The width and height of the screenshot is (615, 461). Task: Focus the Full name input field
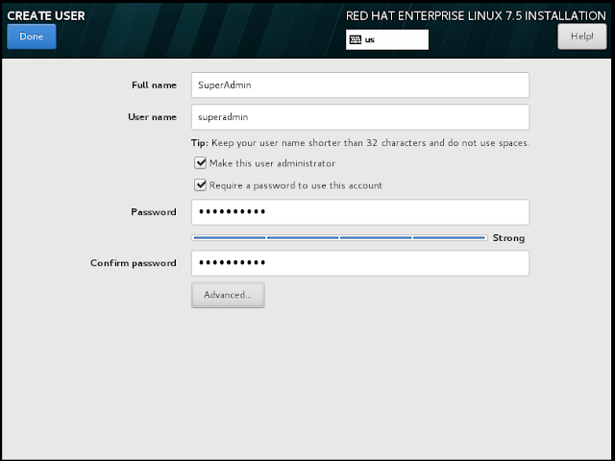[x=360, y=85]
